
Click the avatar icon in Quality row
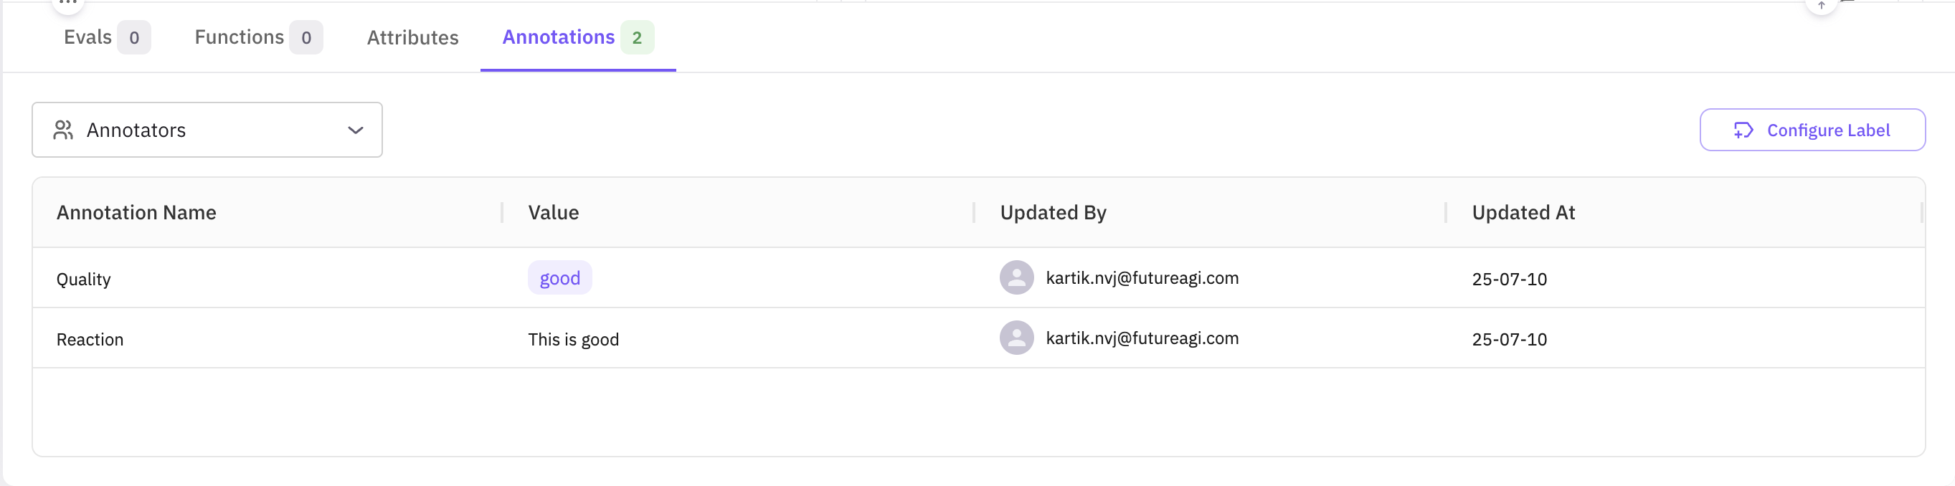pos(1016,277)
